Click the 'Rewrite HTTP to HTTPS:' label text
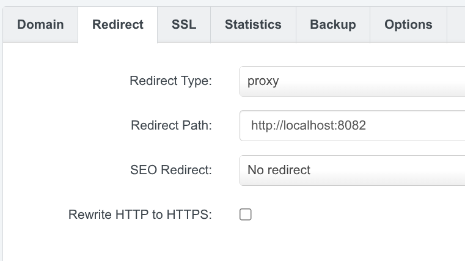The image size is (465, 261). 140,215
